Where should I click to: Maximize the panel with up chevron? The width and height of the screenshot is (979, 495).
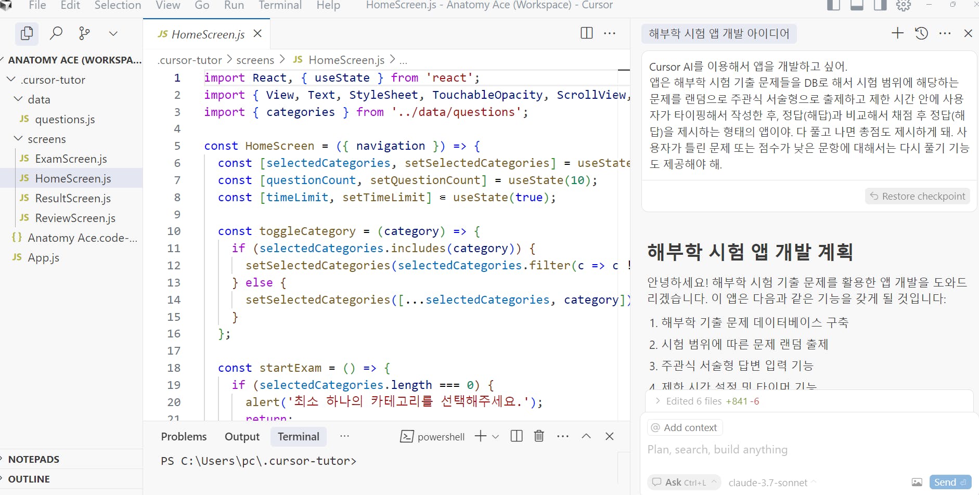click(586, 436)
